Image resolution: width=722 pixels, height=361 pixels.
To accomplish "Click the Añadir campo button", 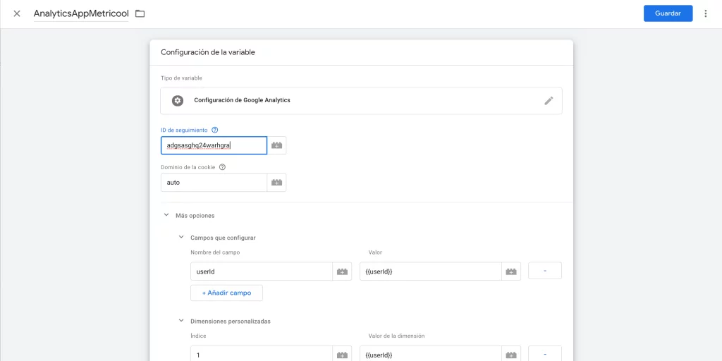I will tap(226, 293).
